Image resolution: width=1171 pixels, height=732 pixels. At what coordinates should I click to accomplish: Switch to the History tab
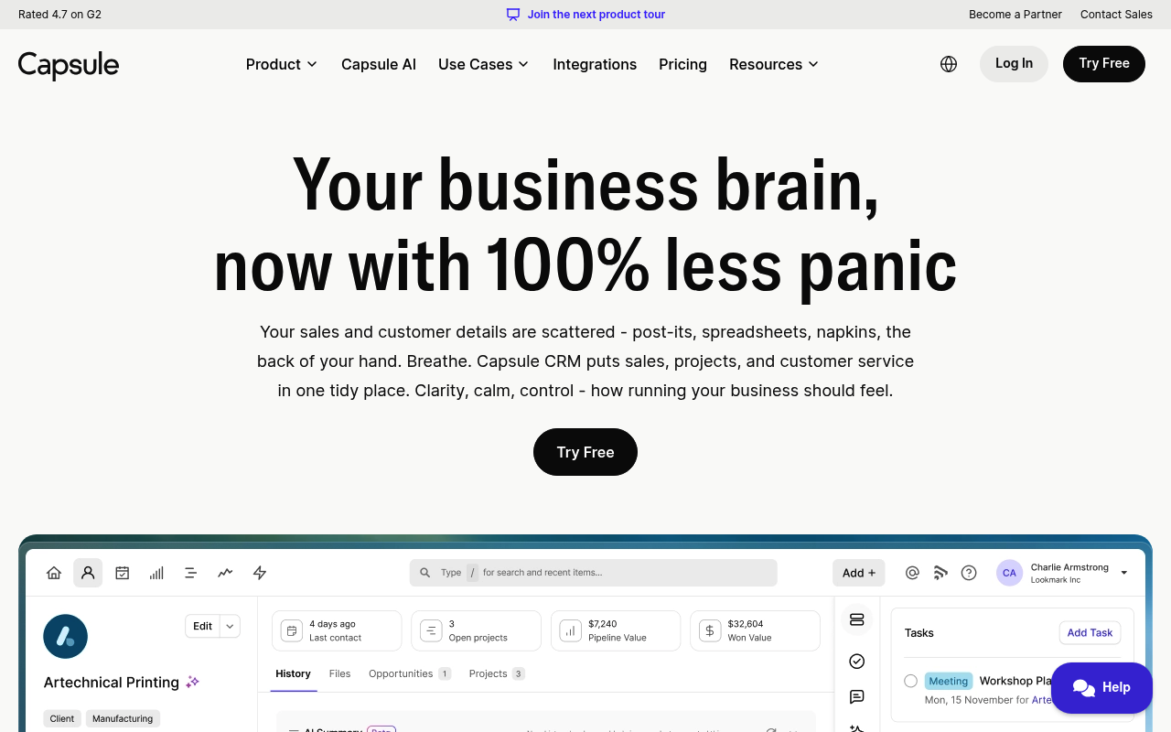coord(293,673)
